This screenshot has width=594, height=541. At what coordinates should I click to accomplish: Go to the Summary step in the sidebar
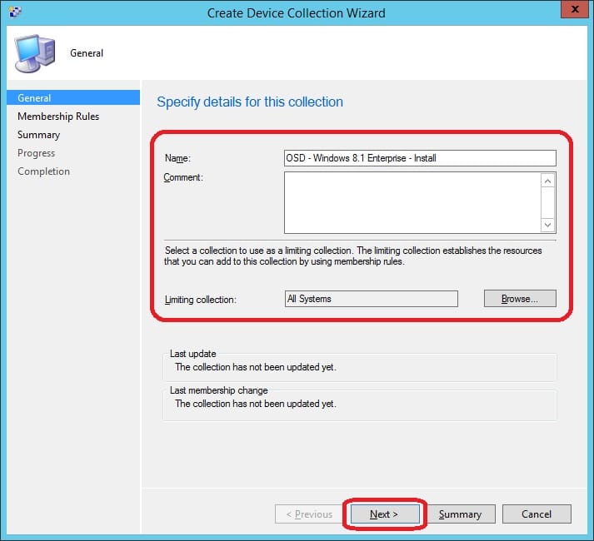38,135
